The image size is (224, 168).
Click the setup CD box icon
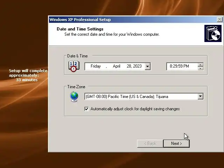coord(213,34)
